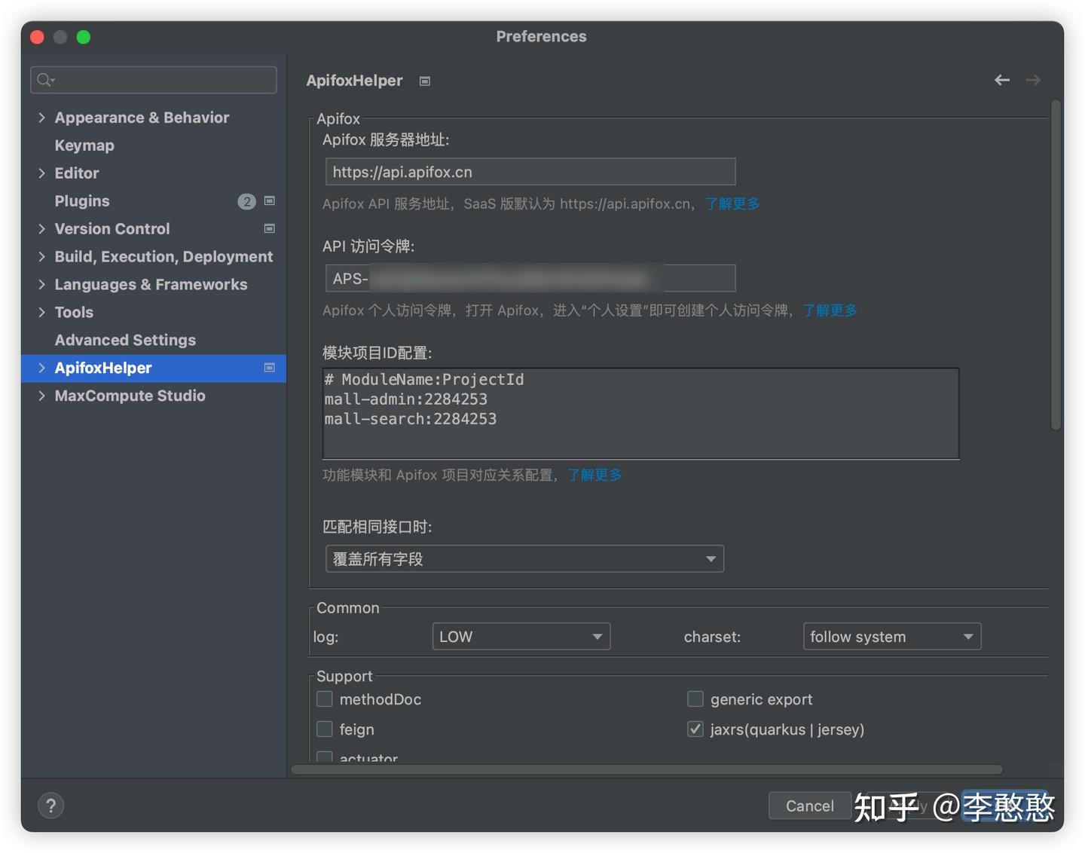Click the small window icon on Plugins row
The image size is (1085, 853).
click(x=269, y=201)
